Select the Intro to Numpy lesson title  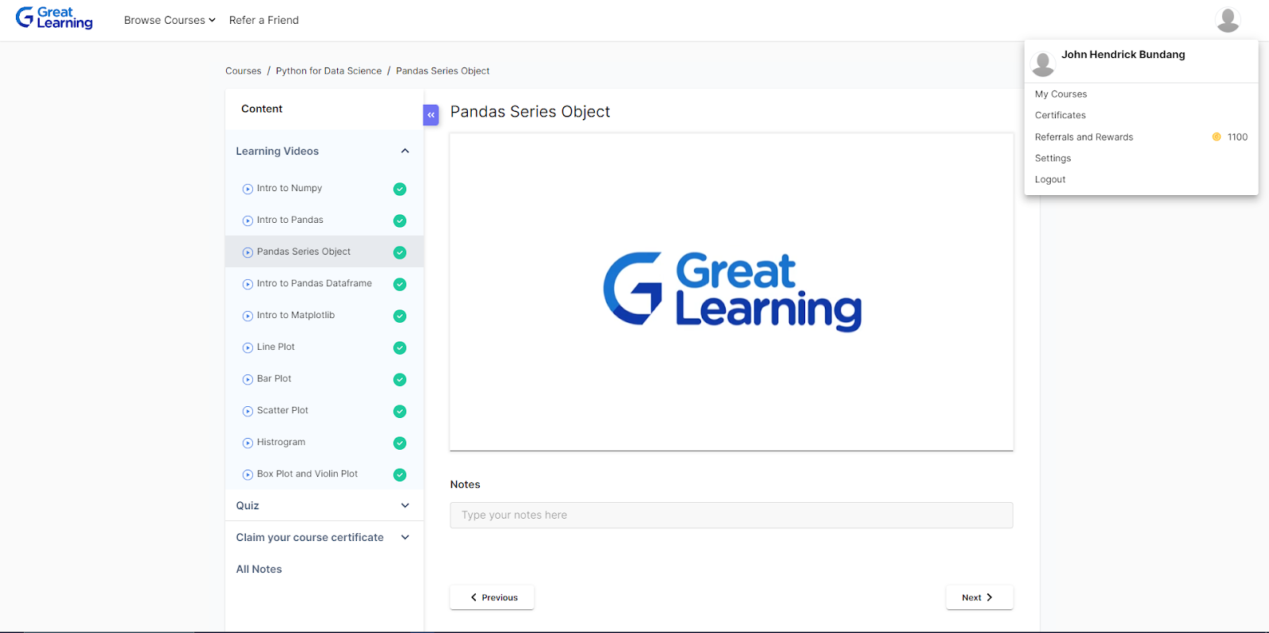tap(289, 188)
